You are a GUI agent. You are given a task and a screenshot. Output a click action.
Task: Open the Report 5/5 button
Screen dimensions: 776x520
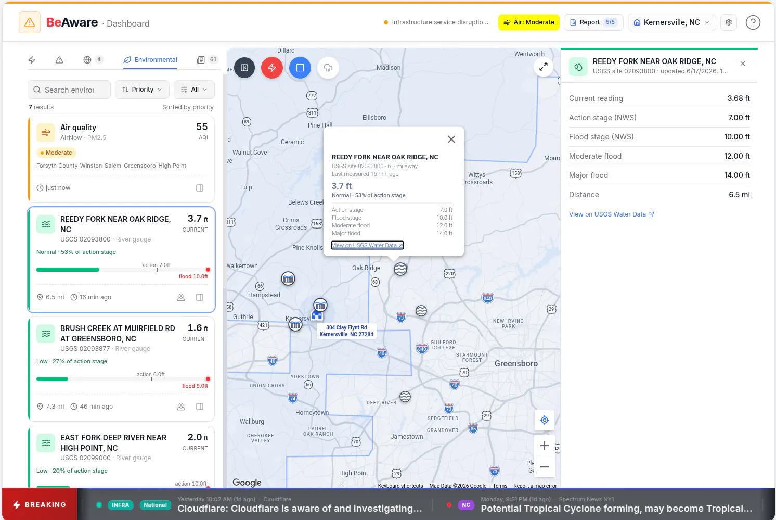click(x=593, y=22)
